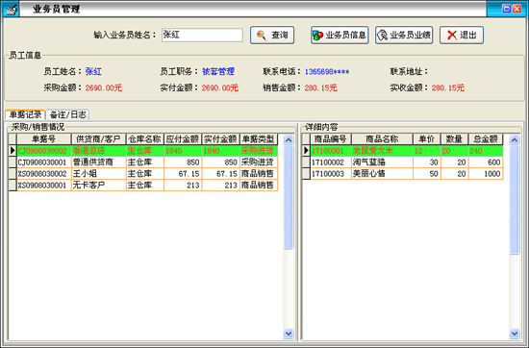Click the app icon in title bar
Screen dimensions: 529x348
[x=11, y=9]
